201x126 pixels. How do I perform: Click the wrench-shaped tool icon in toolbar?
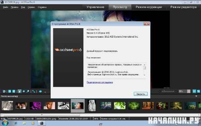click(33, 91)
